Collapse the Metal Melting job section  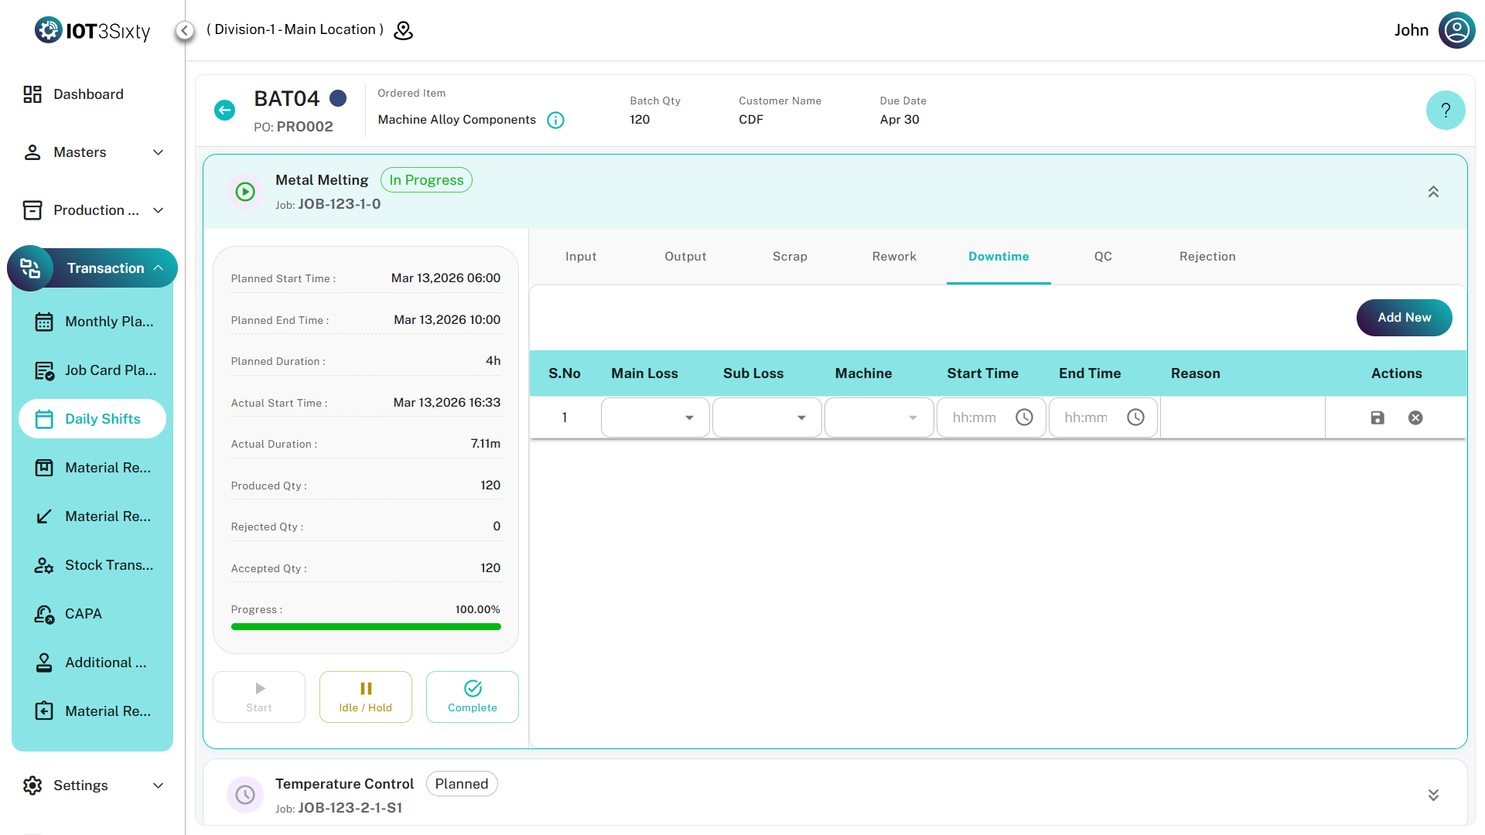1432,192
